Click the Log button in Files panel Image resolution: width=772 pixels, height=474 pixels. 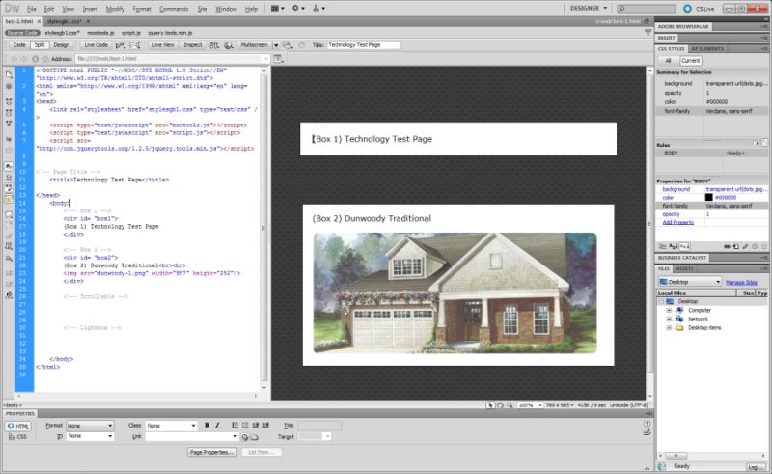(756, 467)
